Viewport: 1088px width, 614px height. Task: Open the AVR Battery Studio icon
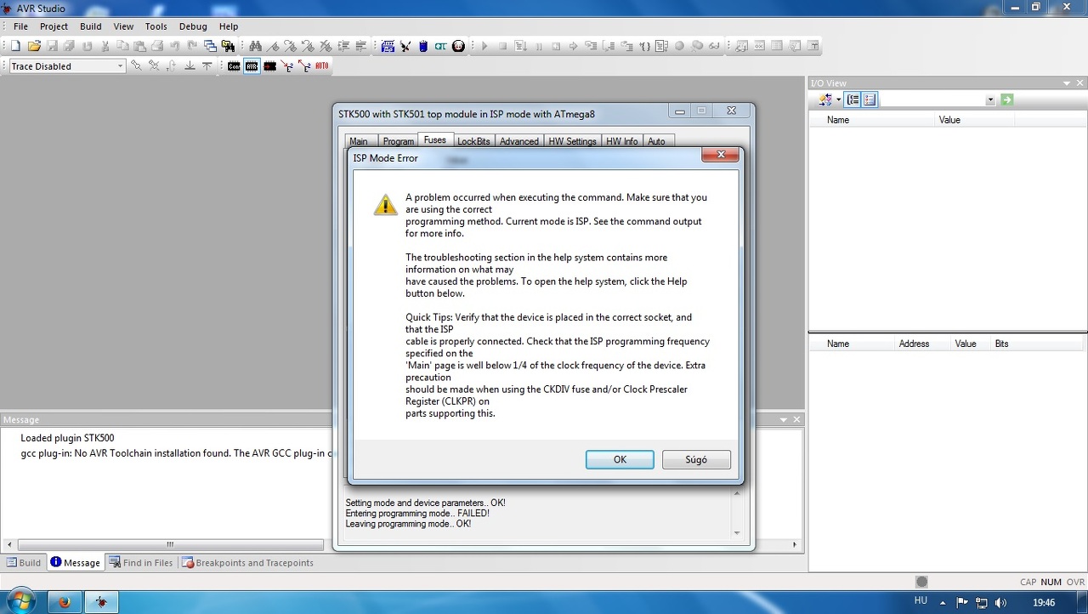click(423, 46)
